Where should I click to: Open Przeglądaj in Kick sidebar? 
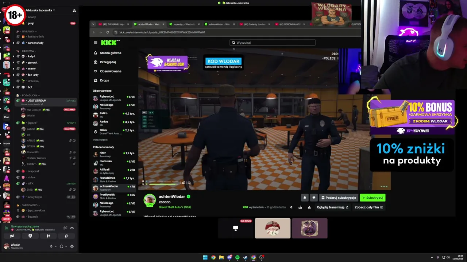point(108,62)
